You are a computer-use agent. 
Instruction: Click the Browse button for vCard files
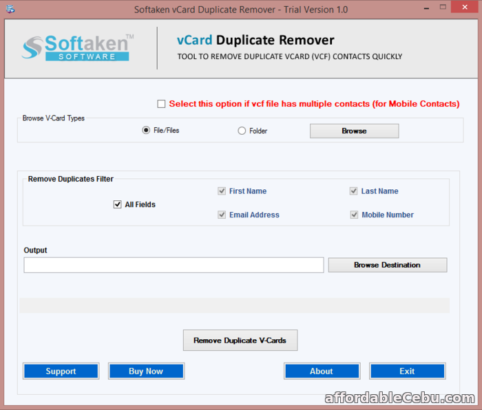click(354, 131)
